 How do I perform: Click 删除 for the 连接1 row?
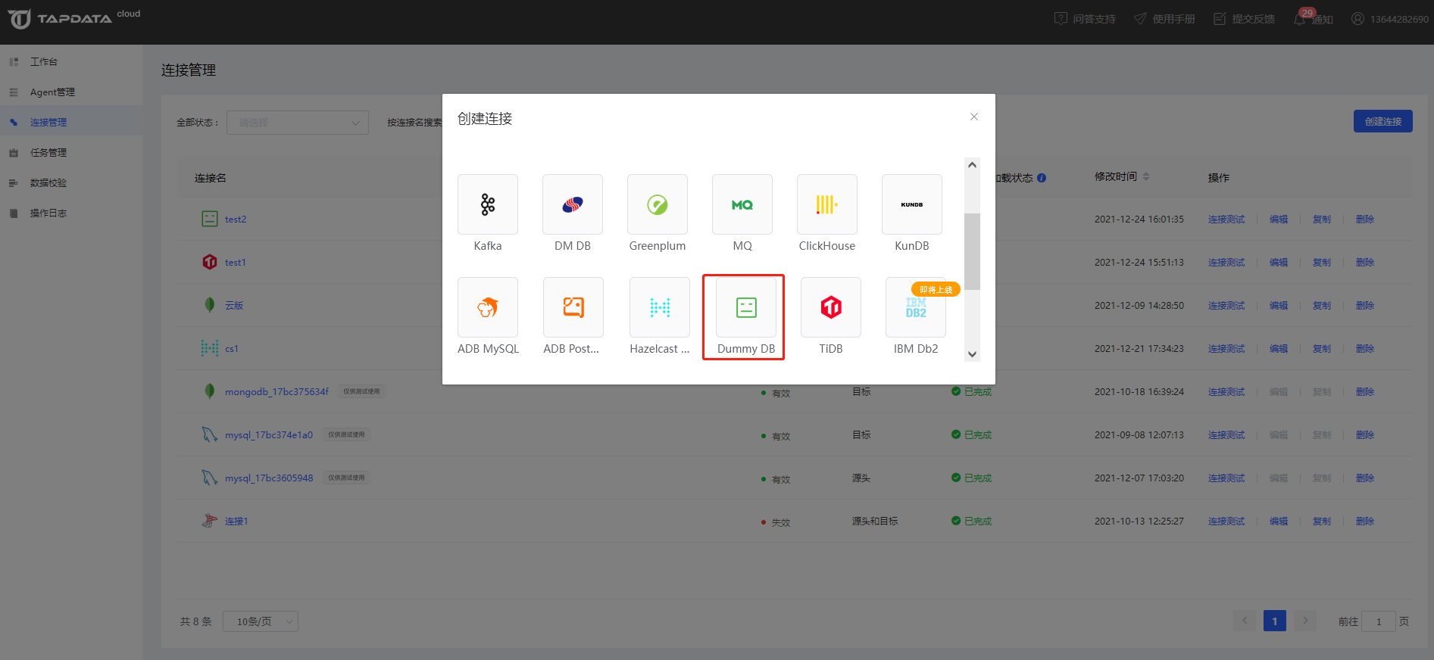coord(1365,521)
